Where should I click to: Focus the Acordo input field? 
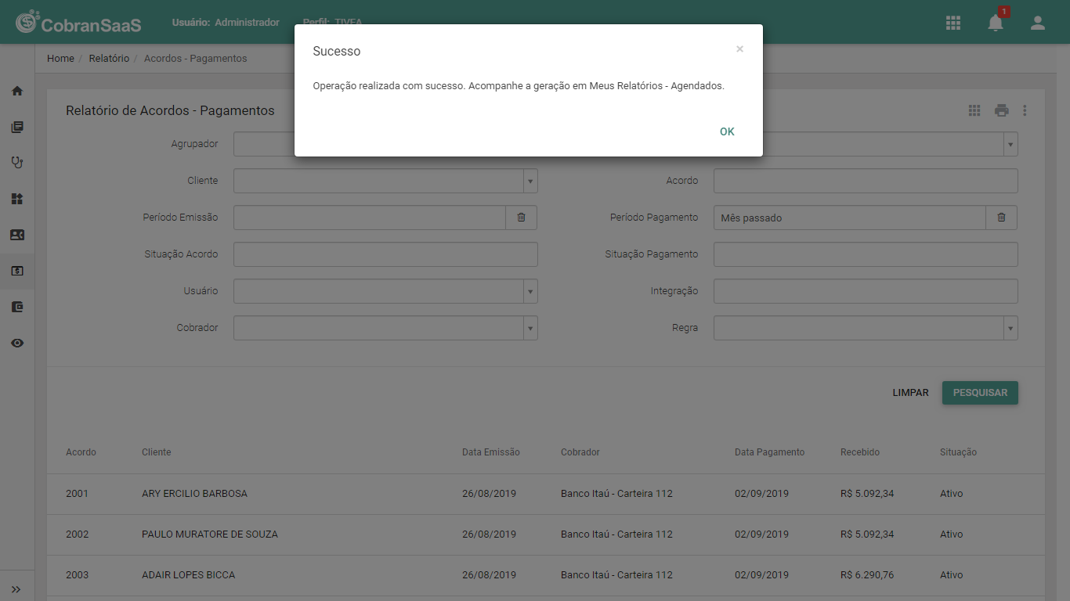(866, 181)
